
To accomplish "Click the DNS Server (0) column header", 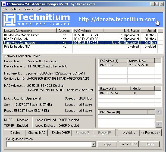I will (123, 112).
